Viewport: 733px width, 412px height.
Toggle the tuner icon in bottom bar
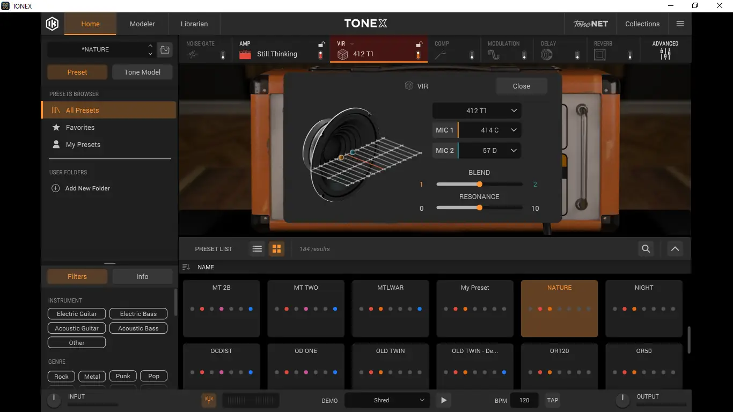(209, 400)
